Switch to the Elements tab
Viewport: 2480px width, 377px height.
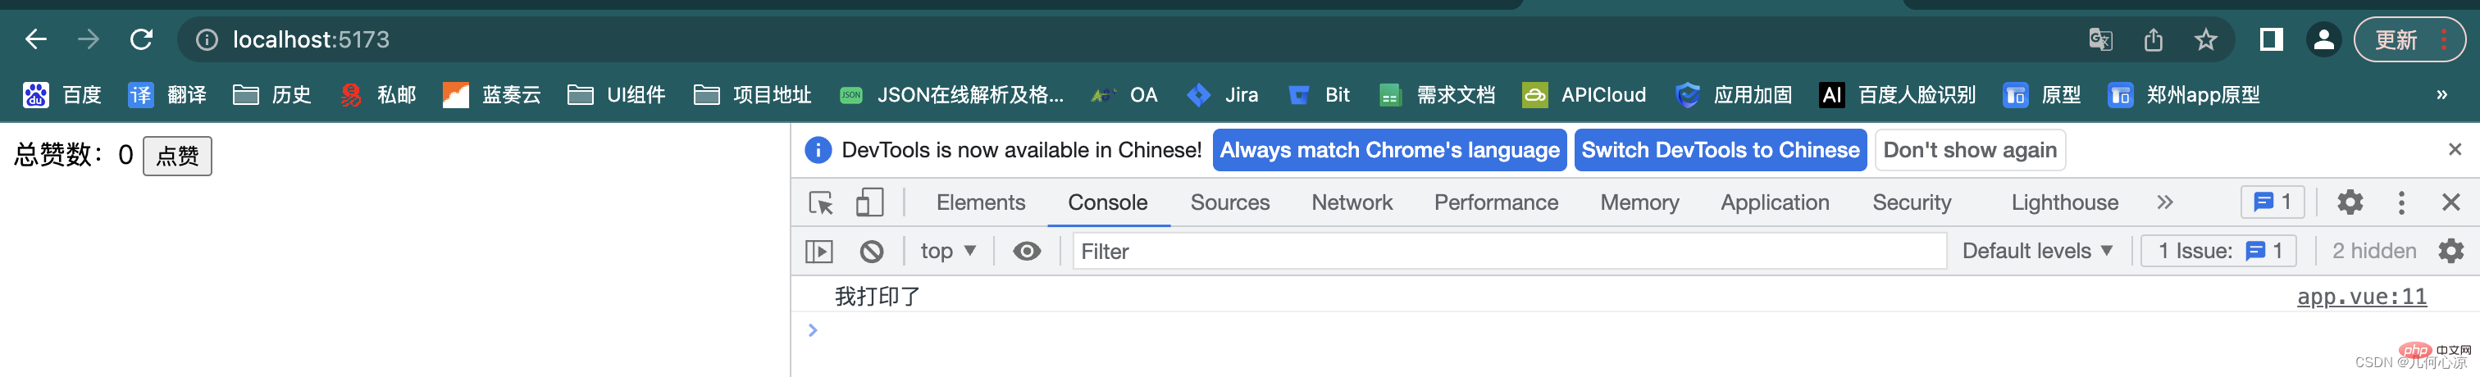[980, 203]
